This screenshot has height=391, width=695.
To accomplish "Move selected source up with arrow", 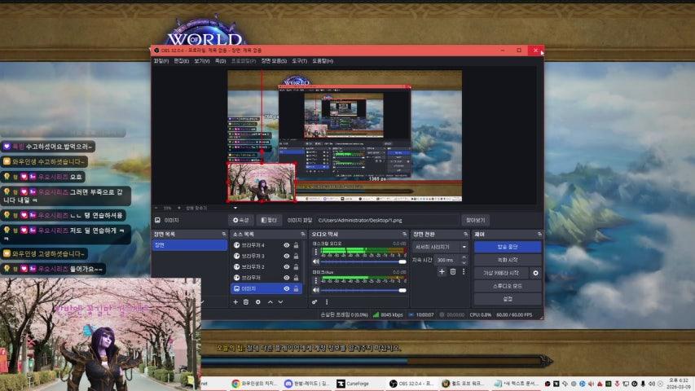I will pos(270,301).
